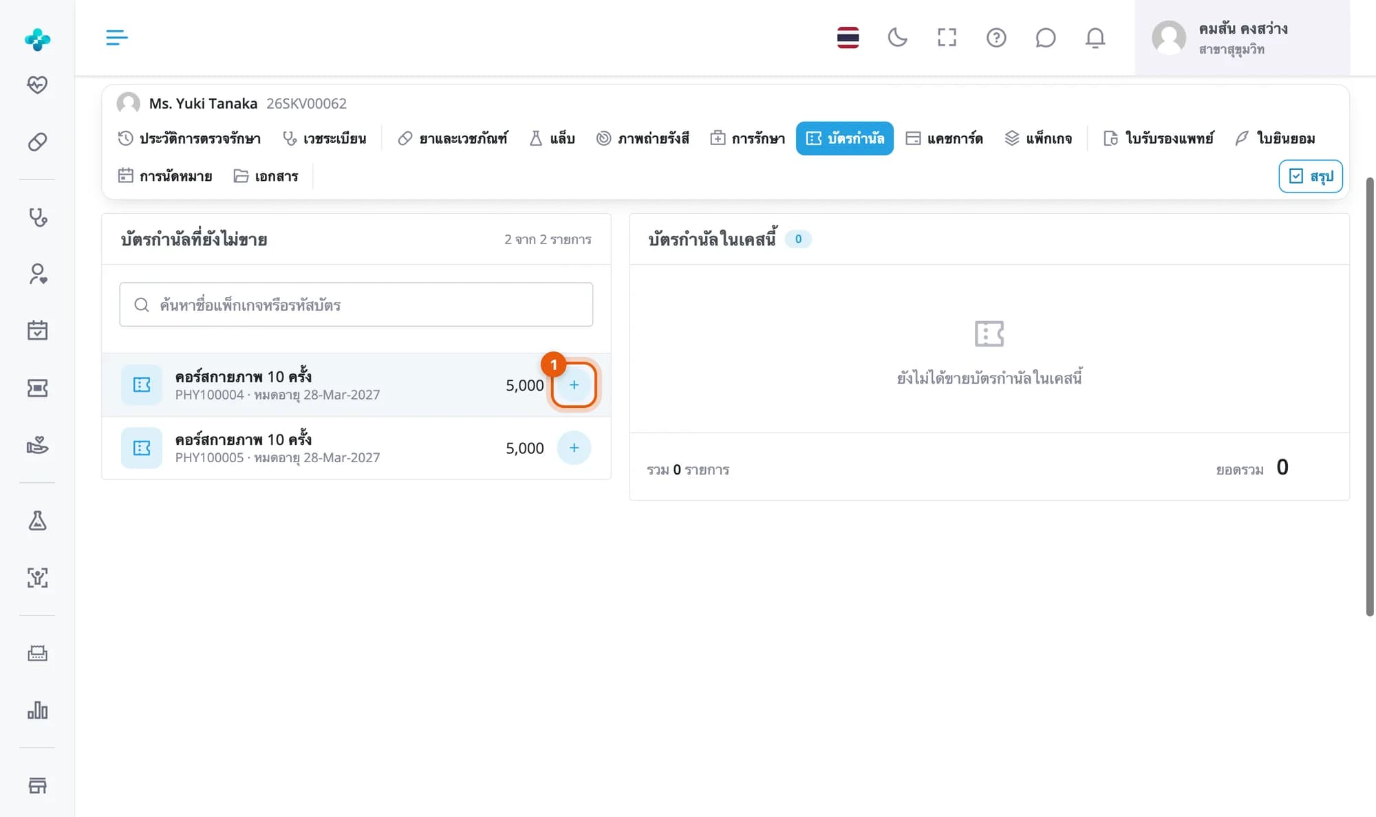Image resolution: width=1376 pixels, height=817 pixels.
Task: Switch to การนัดหมาย tab
Action: (x=165, y=176)
